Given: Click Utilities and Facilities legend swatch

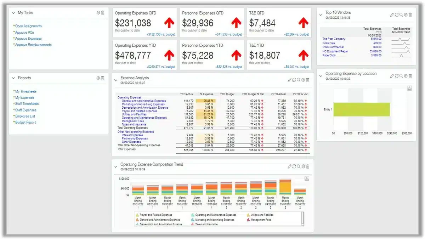Looking at the screenshot, I should pyautogui.click(x=248, y=215).
